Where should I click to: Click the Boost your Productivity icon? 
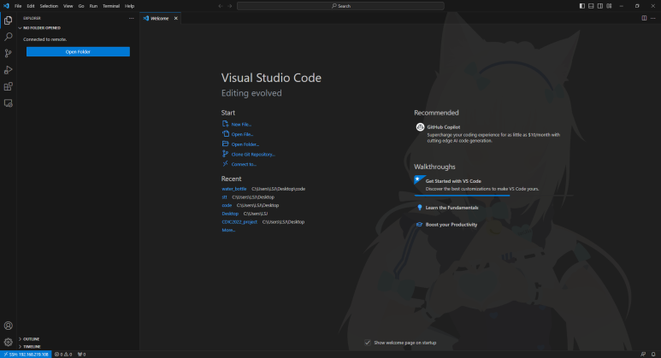[x=419, y=225]
